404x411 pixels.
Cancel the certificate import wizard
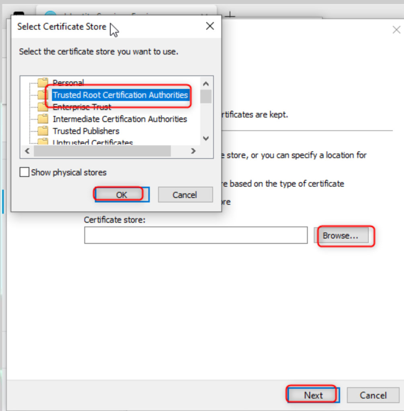tap(373, 395)
